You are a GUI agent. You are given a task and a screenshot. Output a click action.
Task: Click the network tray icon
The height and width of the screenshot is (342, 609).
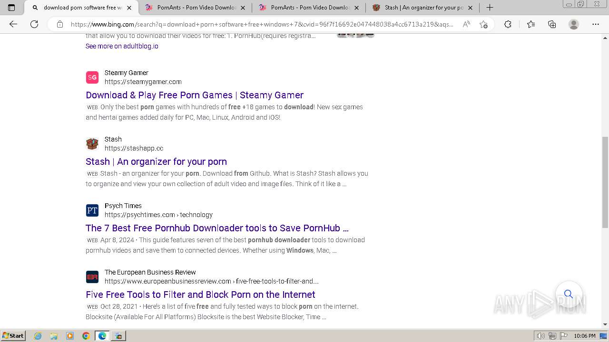552,336
